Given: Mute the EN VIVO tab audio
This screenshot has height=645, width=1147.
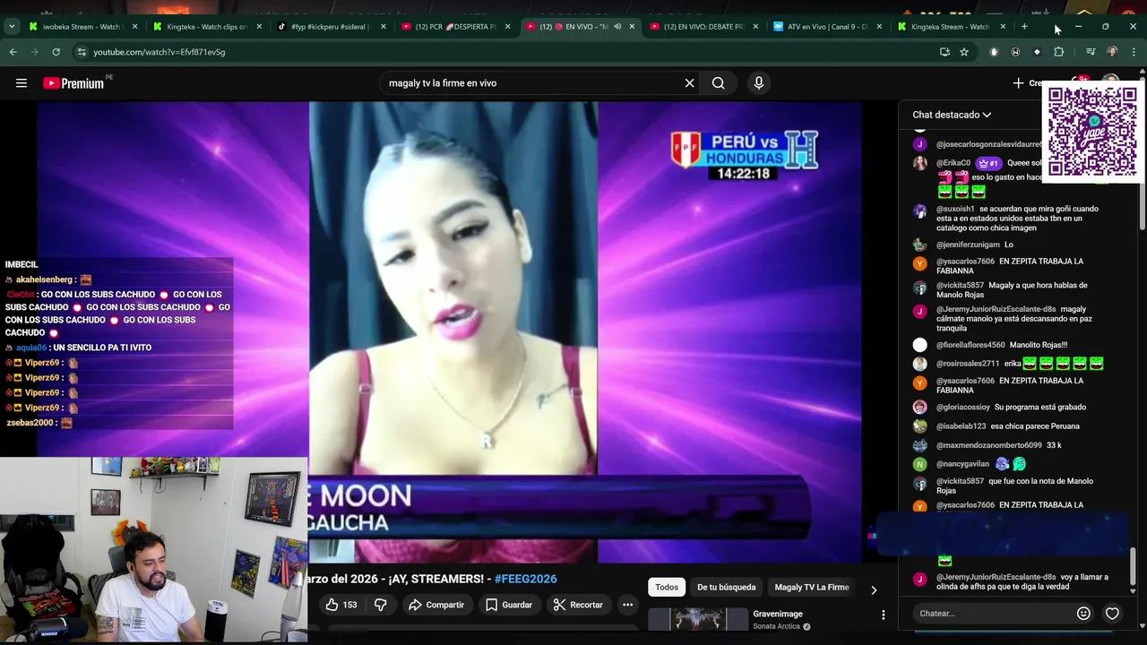Looking at the screenshot, I should click(617, 27).
